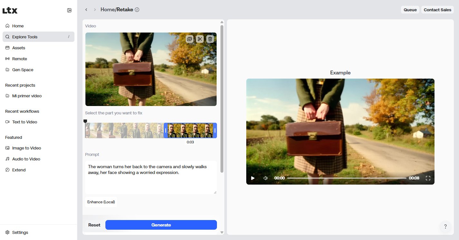Open Remote in the sidebar
This screenshot has height=240, width=459.
point(38,59)
